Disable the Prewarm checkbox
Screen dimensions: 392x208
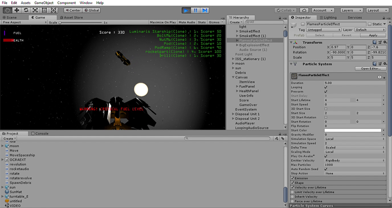[x=326, y=91]
